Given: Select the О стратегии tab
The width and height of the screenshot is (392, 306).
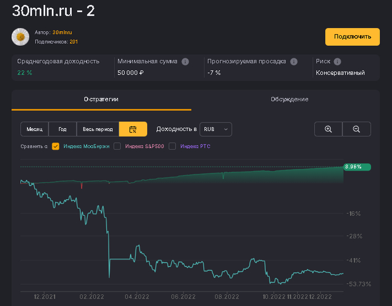Looking at the screenshot, I should 101,99.
